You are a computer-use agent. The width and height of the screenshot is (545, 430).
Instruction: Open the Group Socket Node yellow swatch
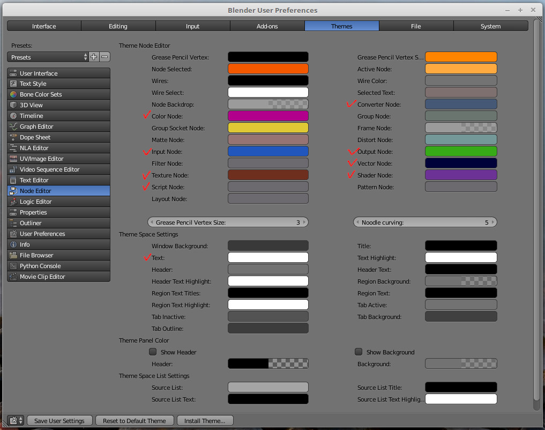[x=268, y=128]
